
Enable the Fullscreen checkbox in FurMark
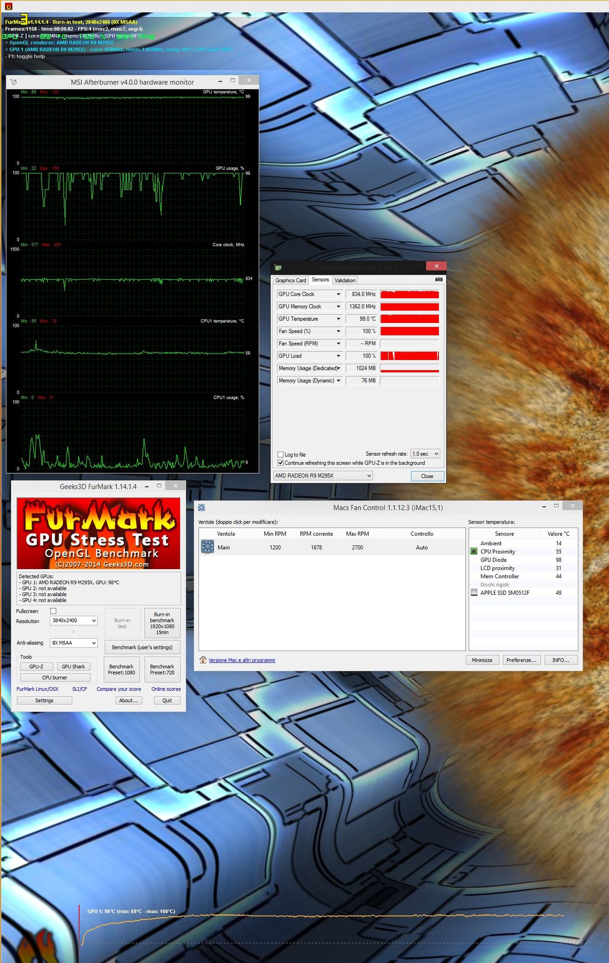click(53, 611)
